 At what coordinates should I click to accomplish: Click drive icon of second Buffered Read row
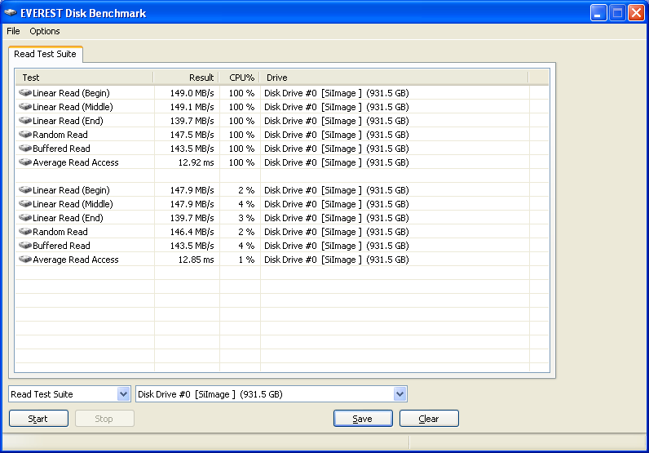(25, 246)
